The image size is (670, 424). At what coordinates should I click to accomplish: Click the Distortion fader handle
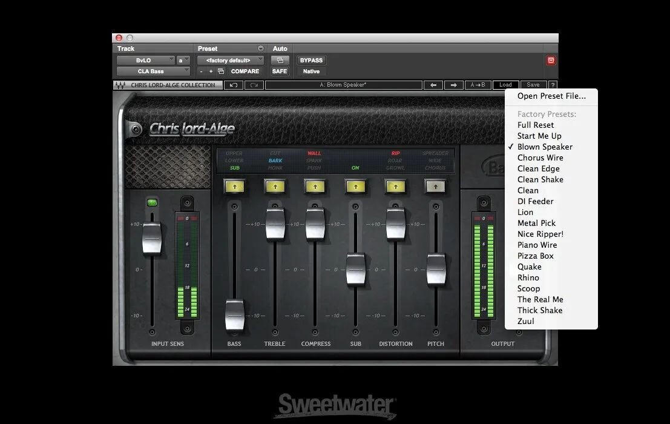(x=396, y=223)
